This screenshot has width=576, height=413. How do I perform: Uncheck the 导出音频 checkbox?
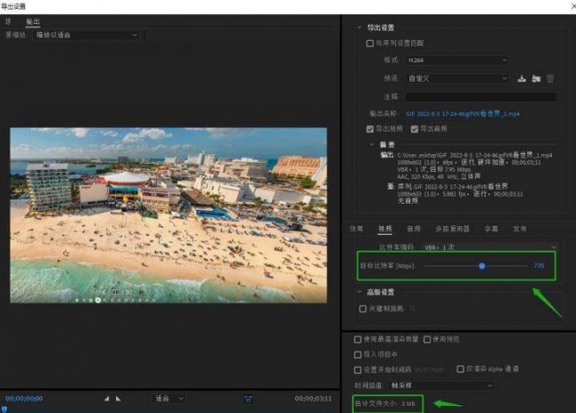(x=415, y=129)
